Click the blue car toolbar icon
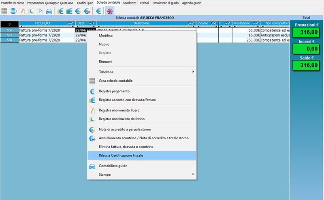 pos(49,11)
